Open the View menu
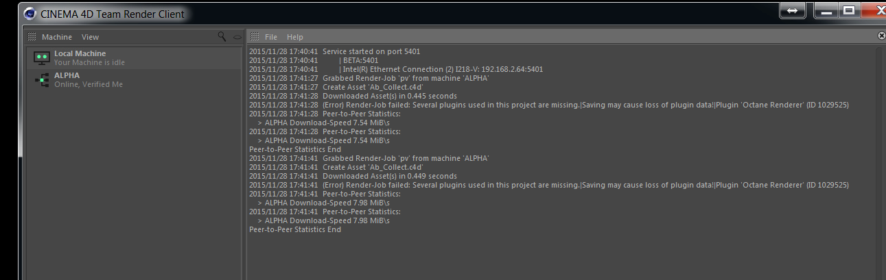The width and height of the screenshot is (886, 280). [x=90, y=37]
